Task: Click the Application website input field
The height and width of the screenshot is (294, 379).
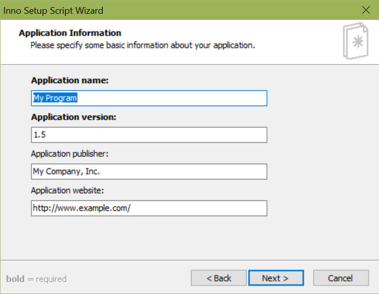Action: [149, 208]
